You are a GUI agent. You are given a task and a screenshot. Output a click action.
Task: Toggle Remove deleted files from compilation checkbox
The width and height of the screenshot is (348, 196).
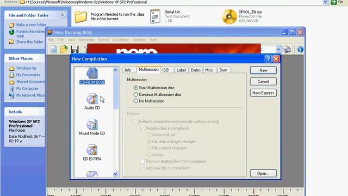(x=142, y=161)
